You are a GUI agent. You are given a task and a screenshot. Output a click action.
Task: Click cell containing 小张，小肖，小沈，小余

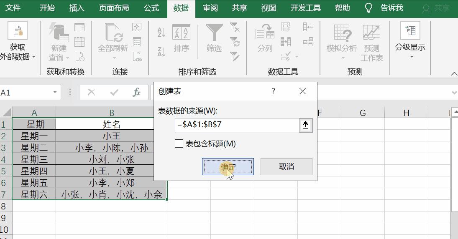click(x=111, y=194)
